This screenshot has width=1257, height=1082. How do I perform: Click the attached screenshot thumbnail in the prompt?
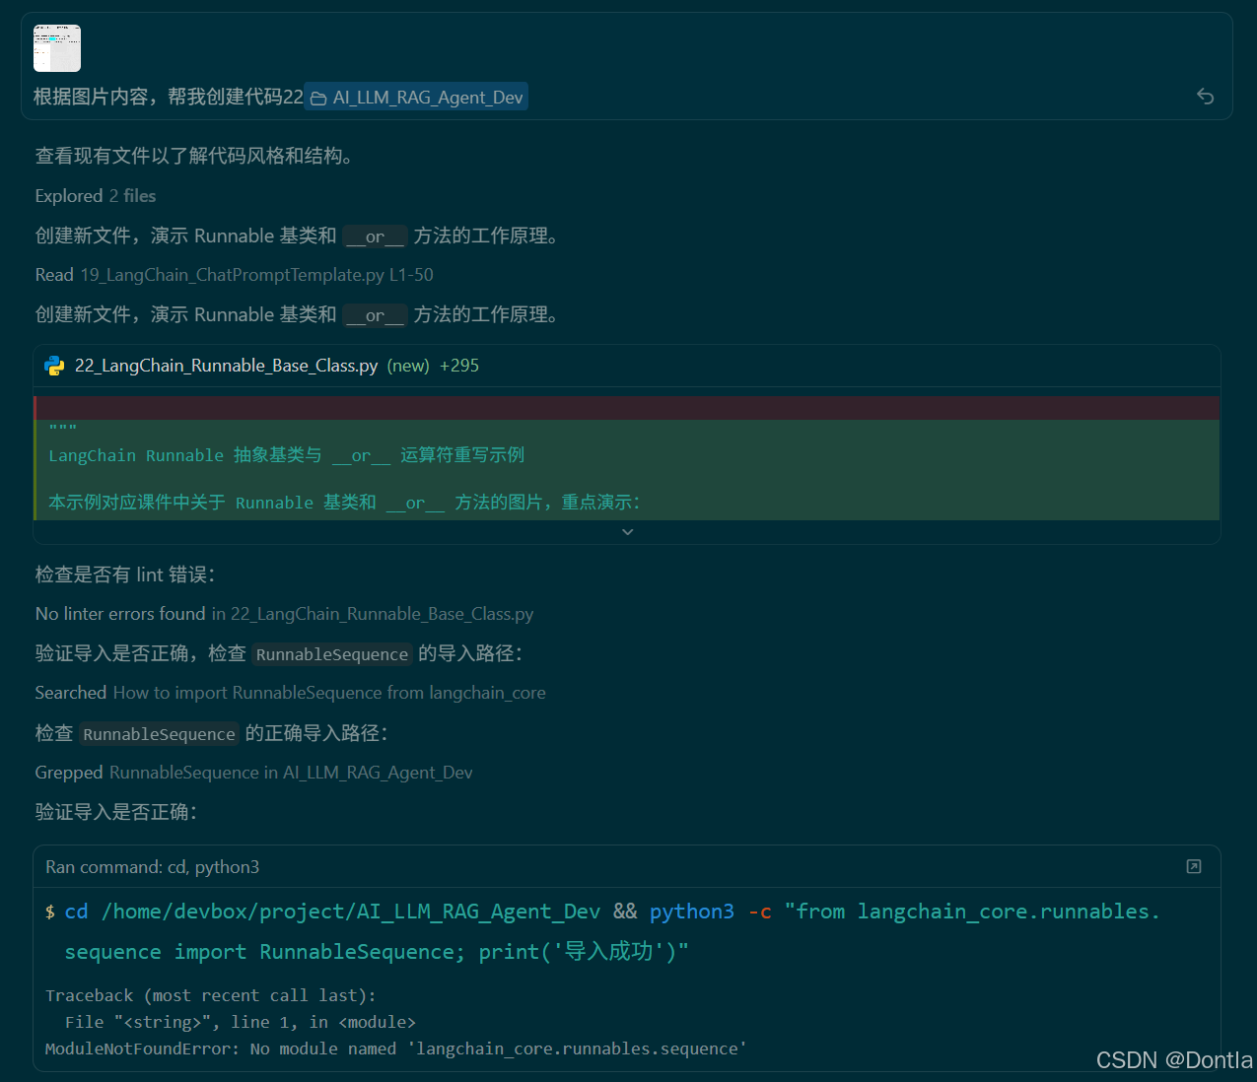(56, 47)
